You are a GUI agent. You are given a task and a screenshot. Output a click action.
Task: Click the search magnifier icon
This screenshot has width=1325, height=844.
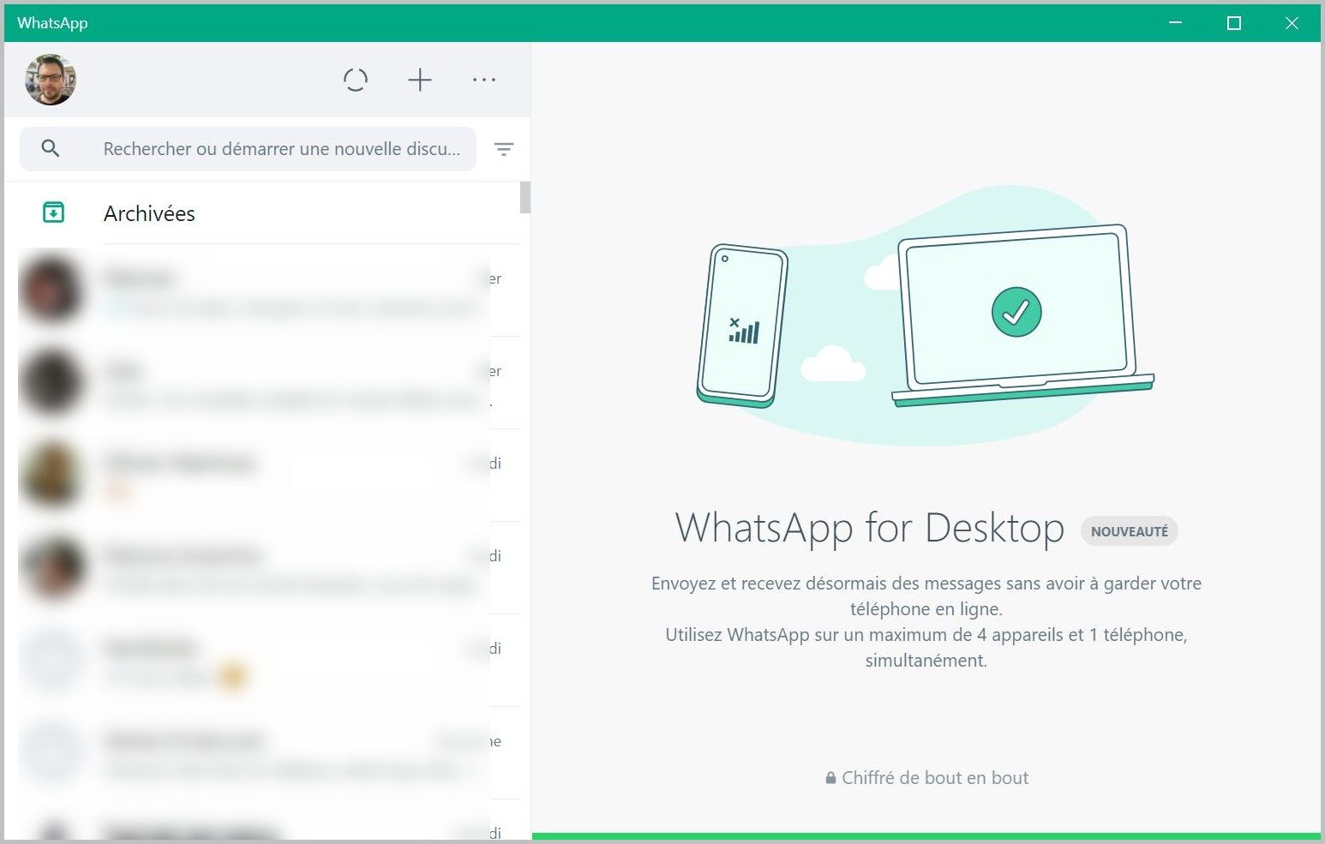coord(51,148)
